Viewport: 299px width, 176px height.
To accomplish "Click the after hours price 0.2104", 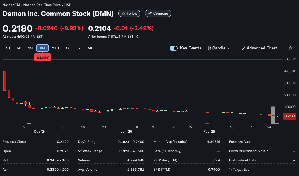I will click(x=99, y=28).
